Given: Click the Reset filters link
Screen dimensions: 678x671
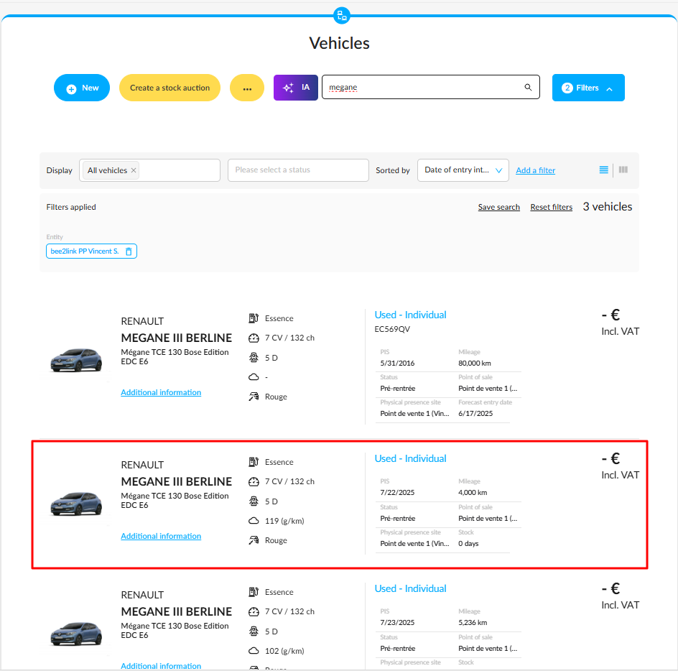Looking at the screenshot, I should (x=552, y=207).
